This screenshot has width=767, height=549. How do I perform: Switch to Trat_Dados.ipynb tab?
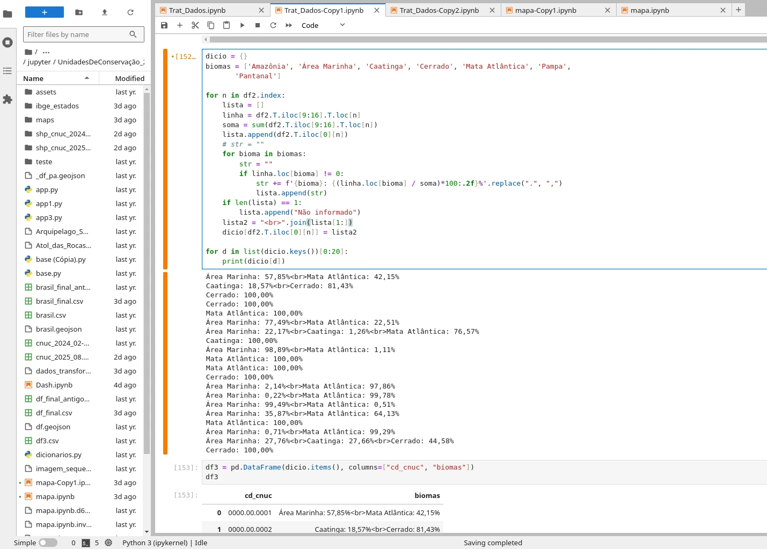[197, 10]
